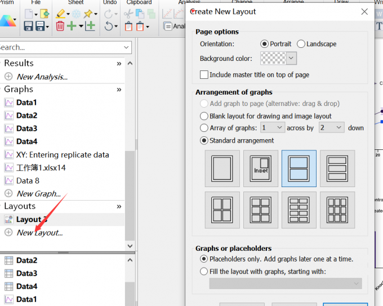
Task: Open the XY: Entering replicate data graph
Action: click(x=63, y=154)
